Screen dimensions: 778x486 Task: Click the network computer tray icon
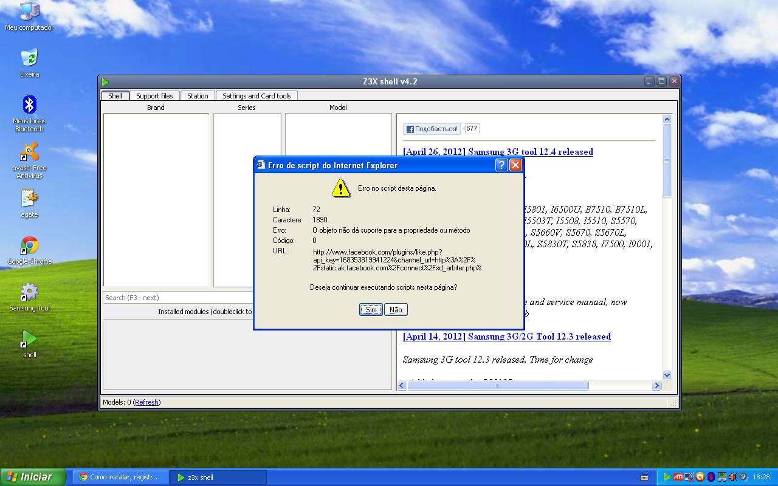point(721,477)
